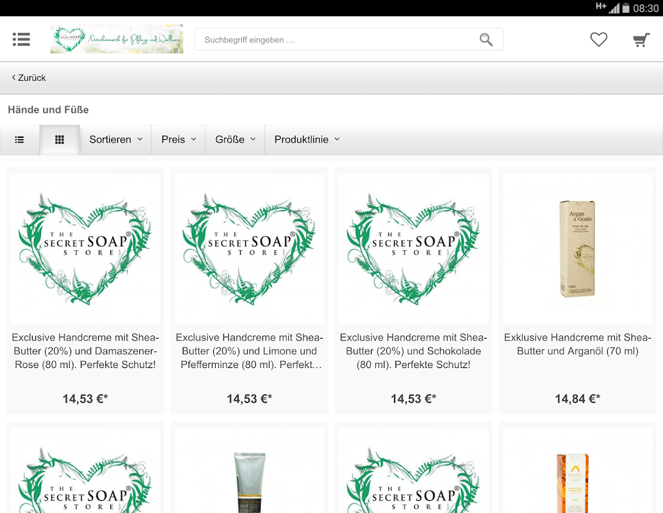Viewport: 663px width, 513px height.
Task: Tap the signal strength status icon
Action: [x=614, y=8]
